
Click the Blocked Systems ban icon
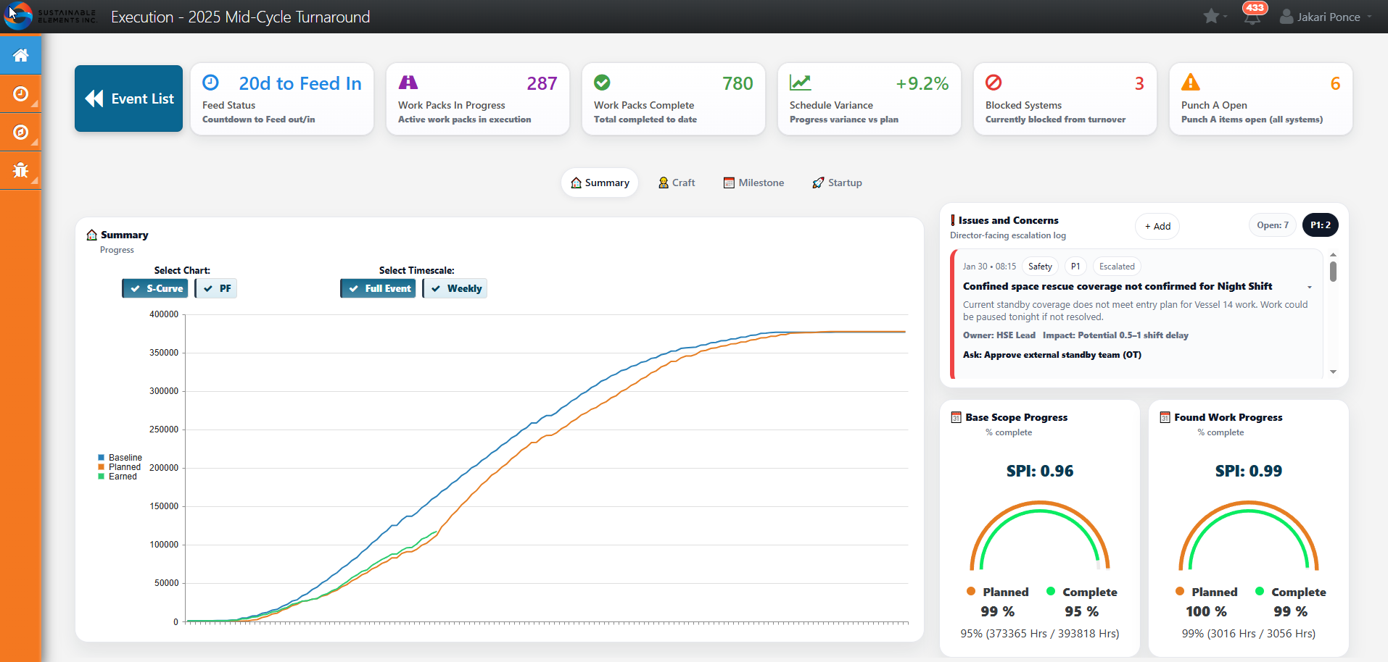pyautogui.click(x=994, y=83)
